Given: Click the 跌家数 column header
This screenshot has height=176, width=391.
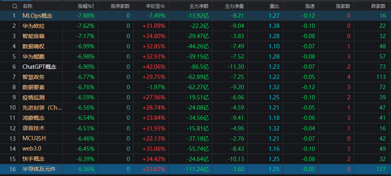Looking at the screenshot, I should tap(378, 6).
